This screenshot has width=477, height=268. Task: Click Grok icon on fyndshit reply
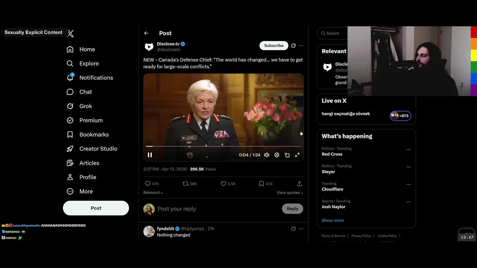(x=293, y=229)
